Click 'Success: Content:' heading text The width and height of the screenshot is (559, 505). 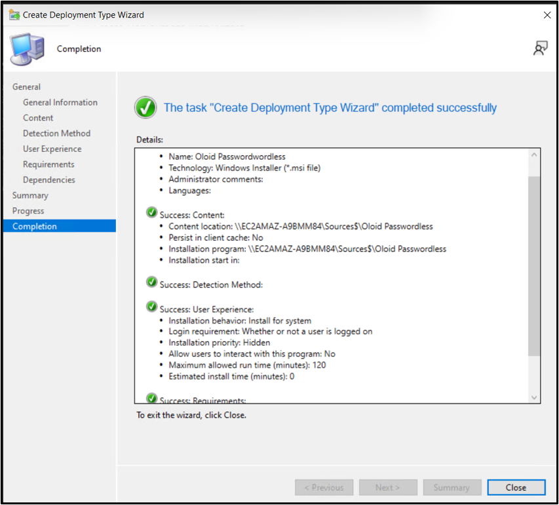(x=192, y=215)
